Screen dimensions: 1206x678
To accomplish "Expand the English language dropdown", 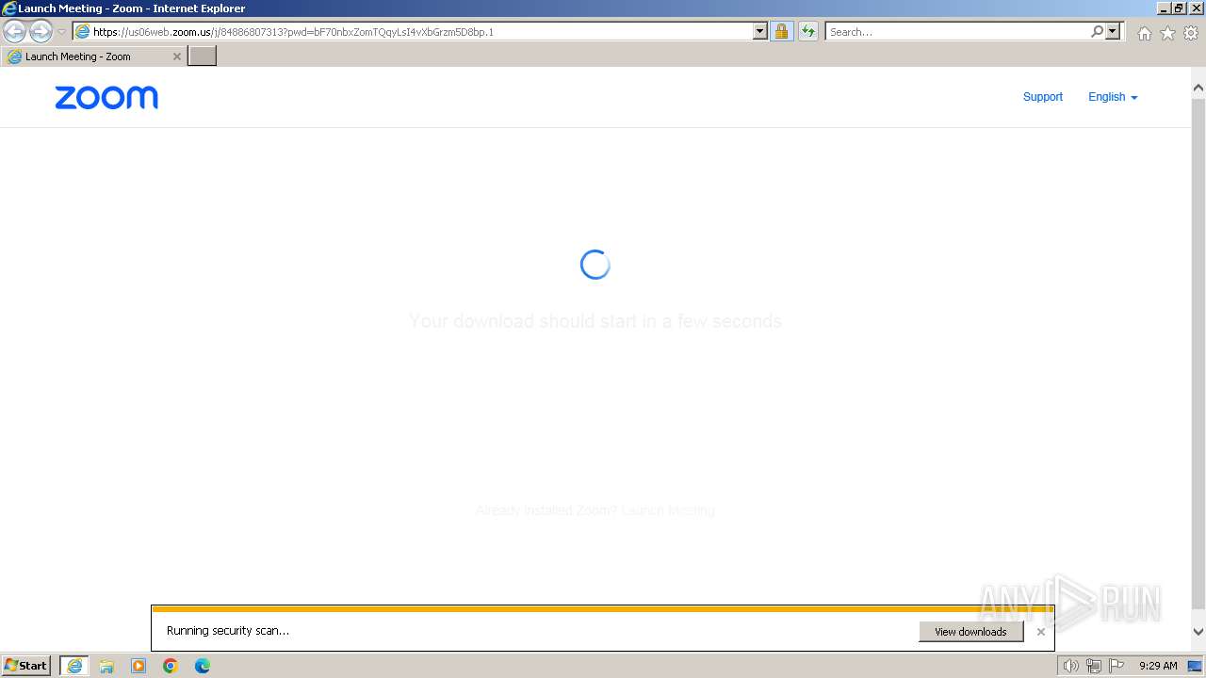I will (1113, 97).
